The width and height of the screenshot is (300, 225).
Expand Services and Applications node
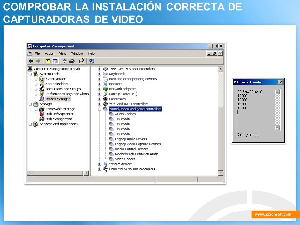(x=30, y=124)
